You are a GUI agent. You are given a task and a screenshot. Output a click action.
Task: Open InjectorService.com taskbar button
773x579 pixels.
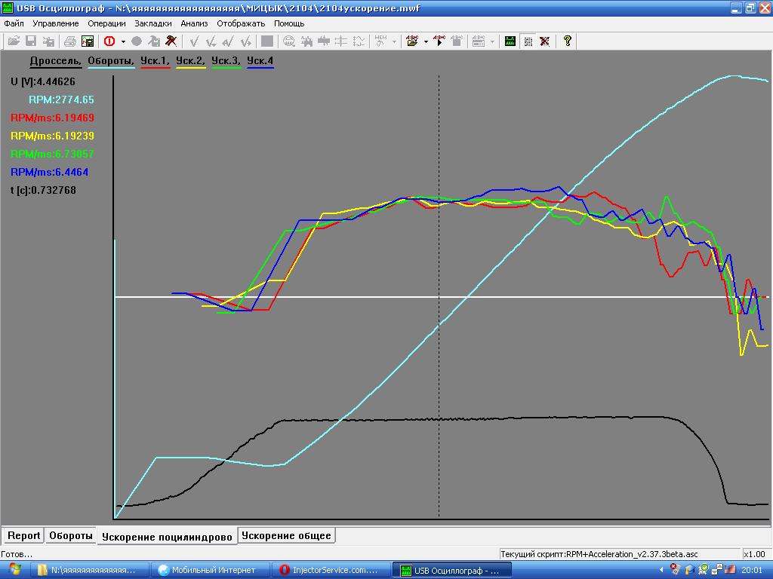331,570
